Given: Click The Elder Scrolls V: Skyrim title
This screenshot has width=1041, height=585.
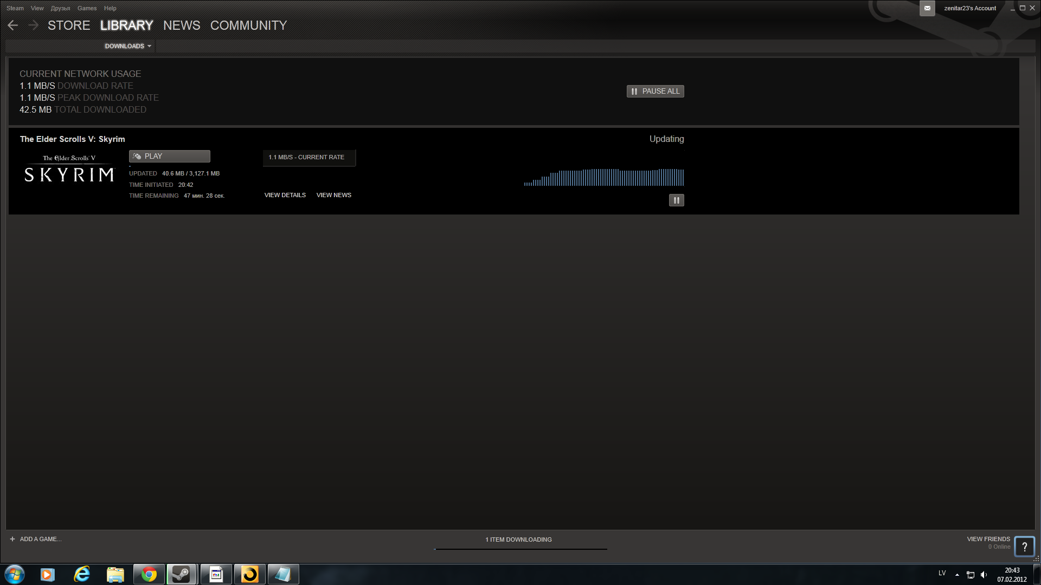Looking at the screenshot, I should 73,139.
